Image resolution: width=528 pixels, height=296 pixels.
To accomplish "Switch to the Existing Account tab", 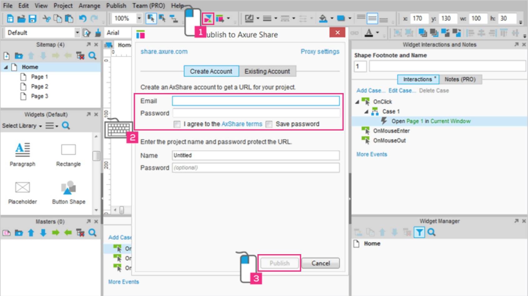I will coord(267,71).
